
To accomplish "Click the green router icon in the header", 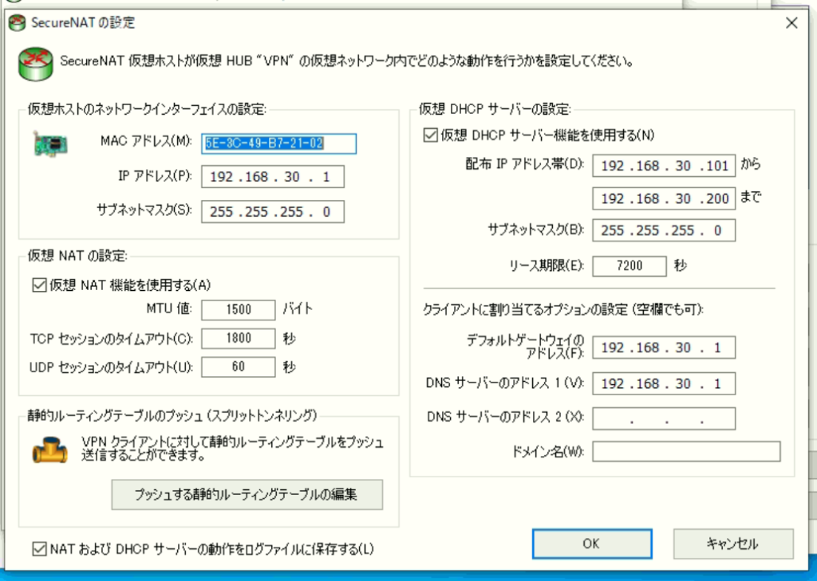I will [35, 64].
